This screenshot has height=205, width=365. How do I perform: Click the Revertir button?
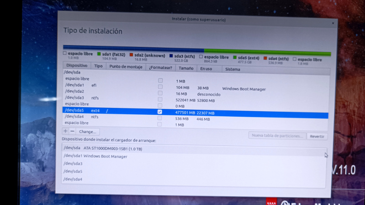[x=317, y=136]
